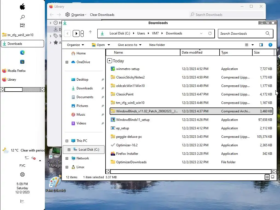The image size is (280, 210).
Task: Create a New folder
Action: pyautogui.click(x=157, y=45)
